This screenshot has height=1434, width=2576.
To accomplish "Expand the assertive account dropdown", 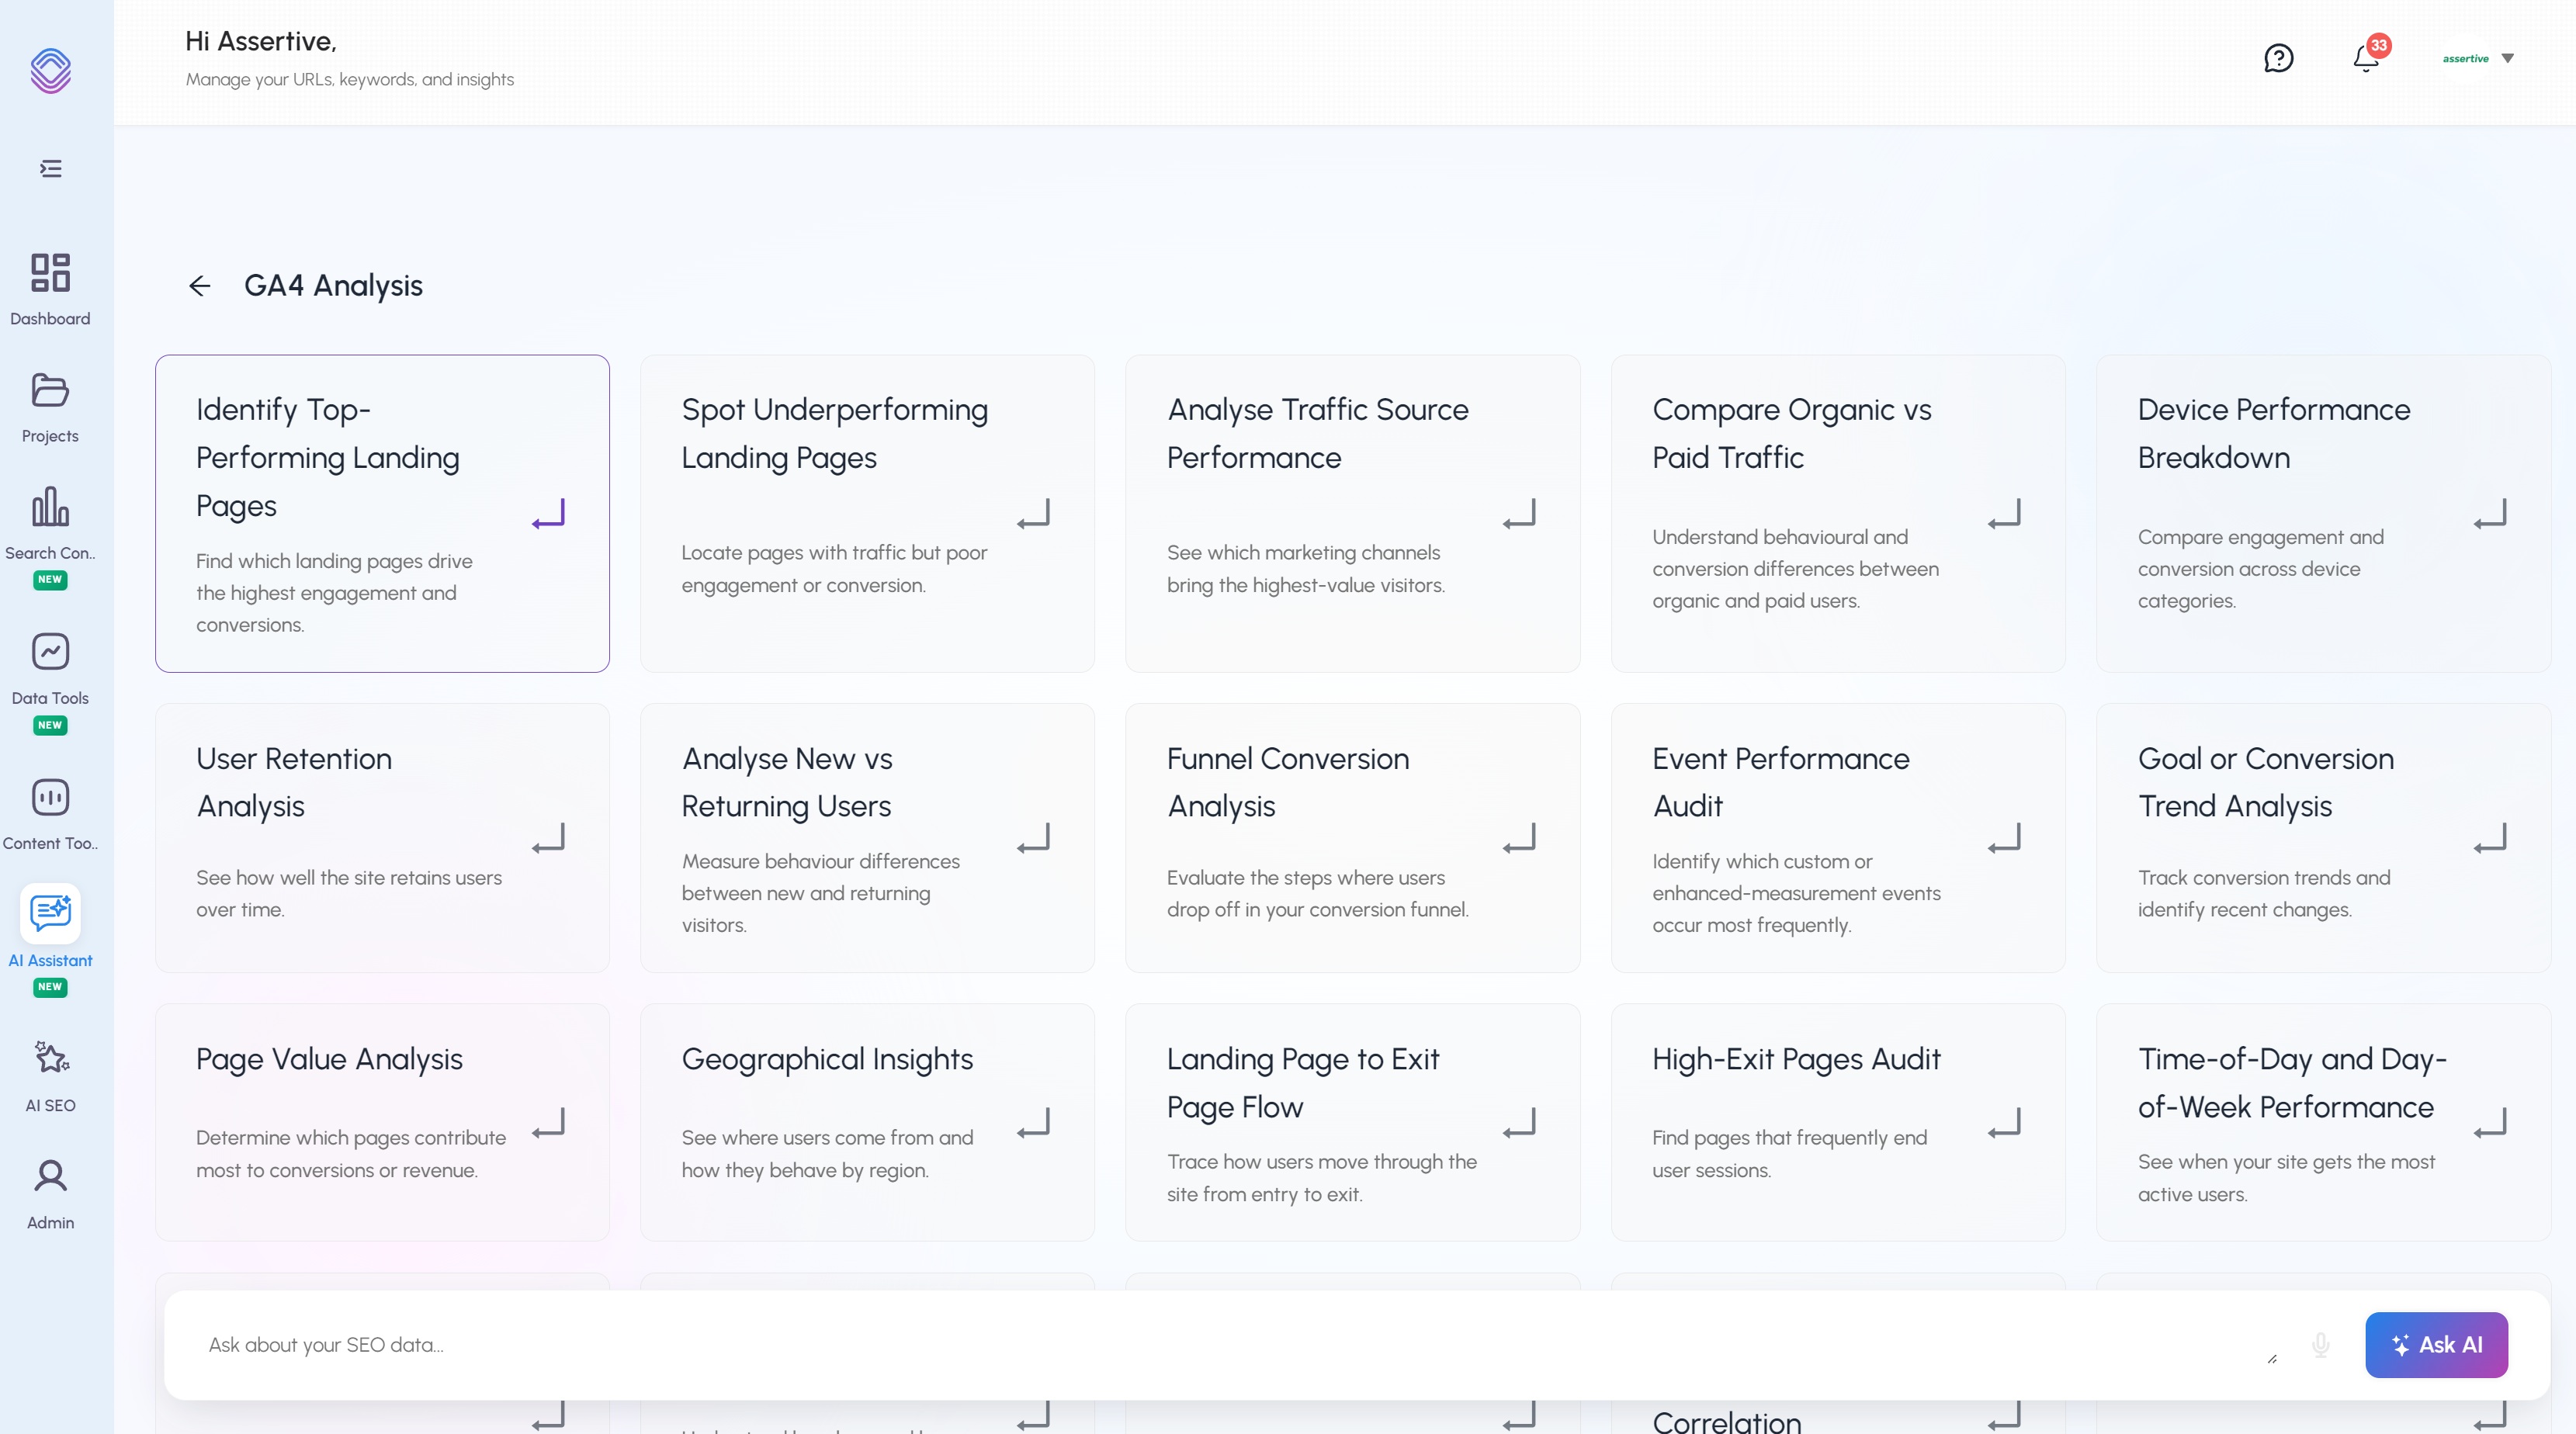I will tap(2478, 58).
